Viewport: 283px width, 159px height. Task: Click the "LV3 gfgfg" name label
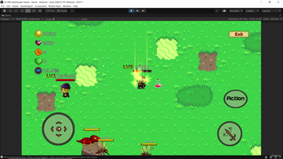tap(136, 67)
